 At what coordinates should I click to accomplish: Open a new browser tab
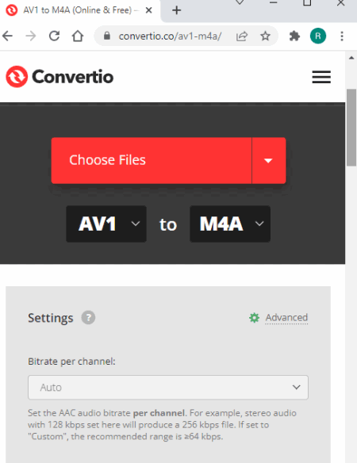(176, 10)
